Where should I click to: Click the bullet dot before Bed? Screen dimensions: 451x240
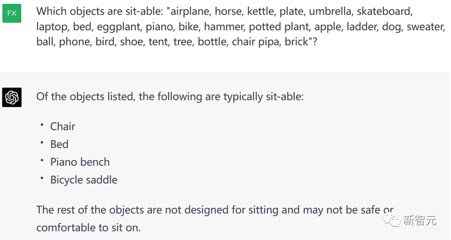[x=42, y=143]
